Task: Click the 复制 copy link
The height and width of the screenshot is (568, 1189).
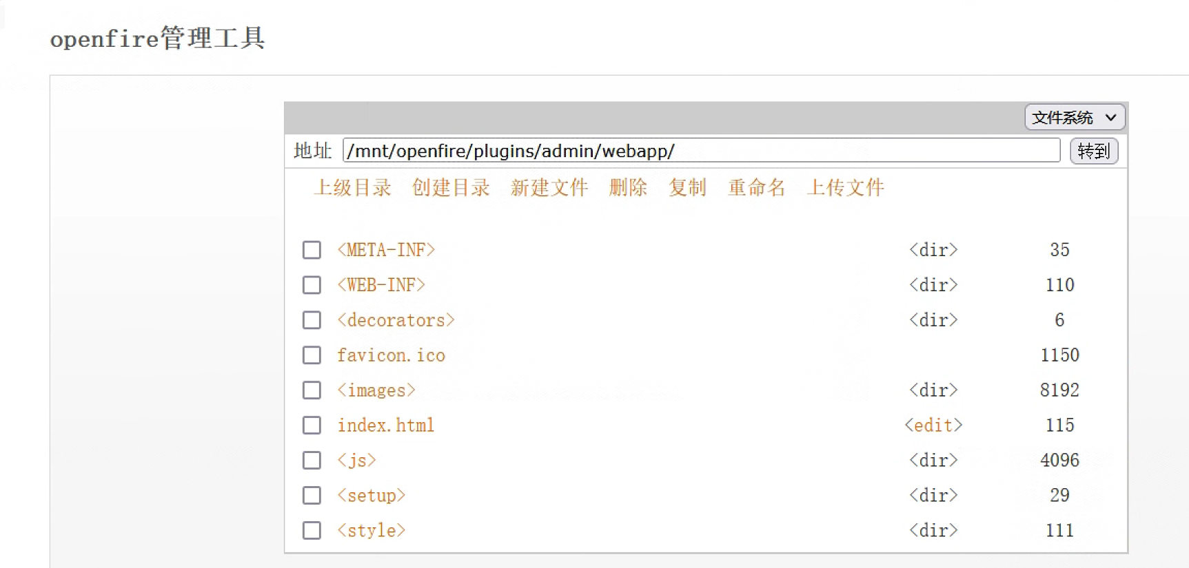Action: [687, 188]
